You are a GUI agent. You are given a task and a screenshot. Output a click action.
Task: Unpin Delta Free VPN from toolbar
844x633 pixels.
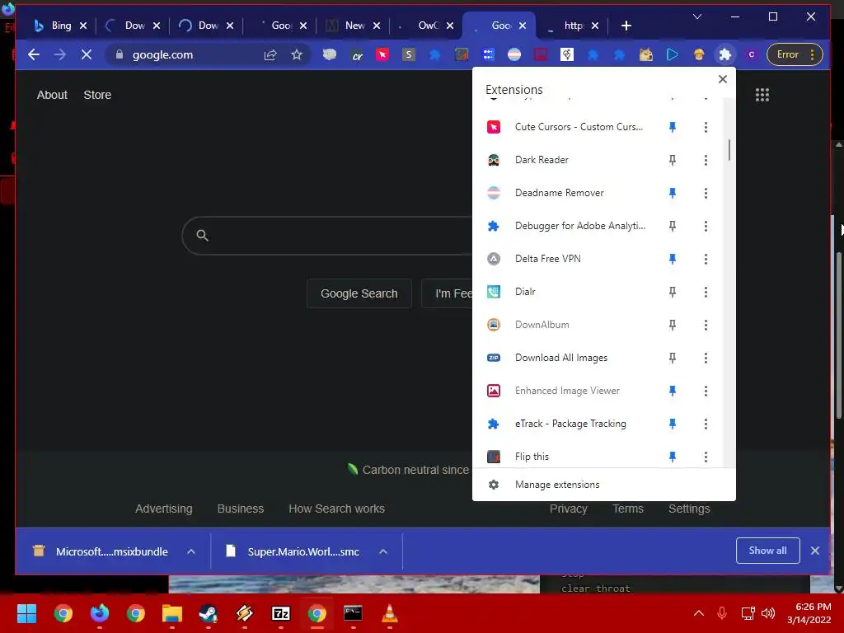[x=673, y=259]
